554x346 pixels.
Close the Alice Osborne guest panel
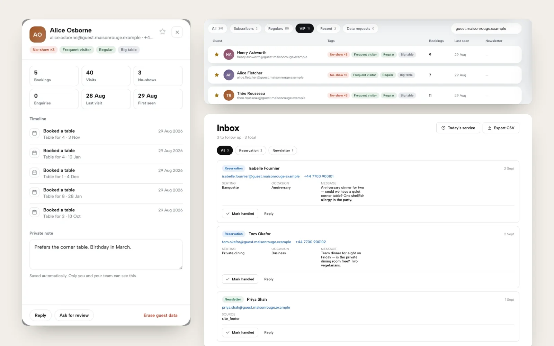177,32
